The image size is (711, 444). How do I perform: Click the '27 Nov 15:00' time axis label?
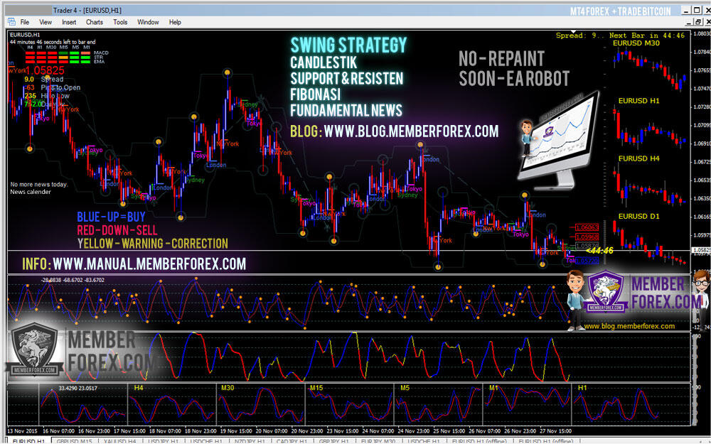(555, 431)
